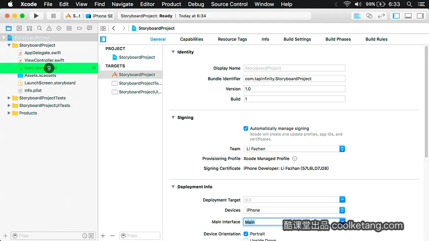429x241 pixels.
Task: Expand the StoryboardProjectTests folder
Action: [x=9, y=98]
